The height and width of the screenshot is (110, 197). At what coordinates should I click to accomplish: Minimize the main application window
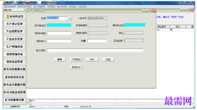[180, 2]
